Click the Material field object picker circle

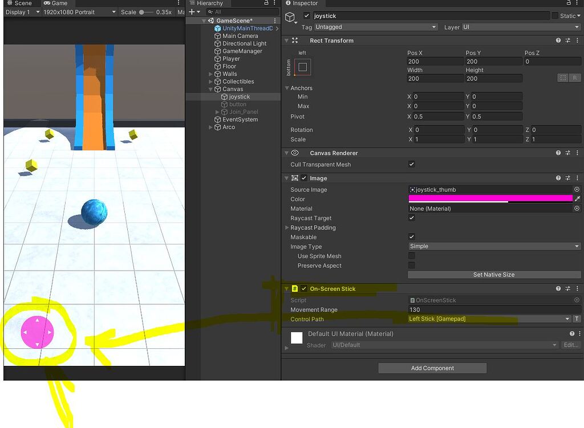(576, 208)
